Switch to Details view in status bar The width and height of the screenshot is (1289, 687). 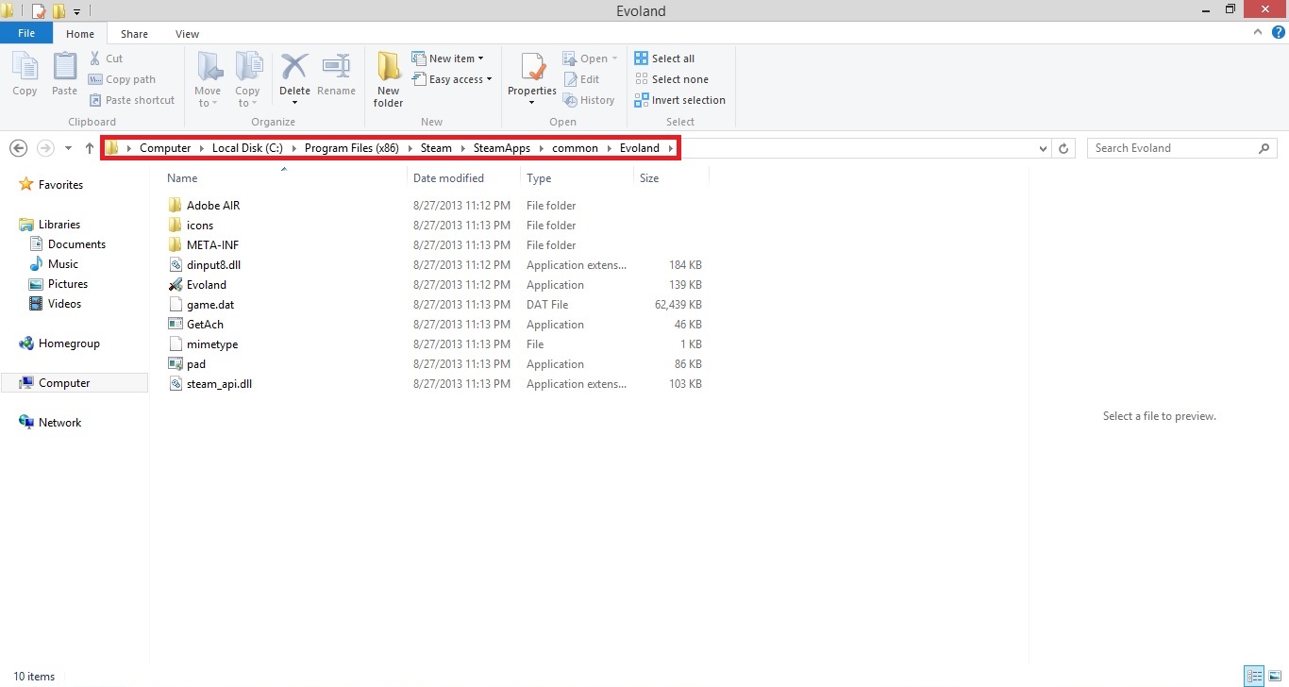click(x=1254, y=676)
